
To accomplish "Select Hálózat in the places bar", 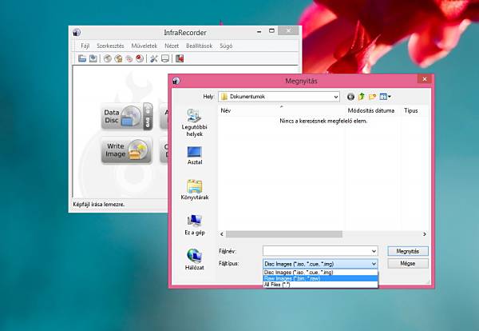I will (194, 259).
